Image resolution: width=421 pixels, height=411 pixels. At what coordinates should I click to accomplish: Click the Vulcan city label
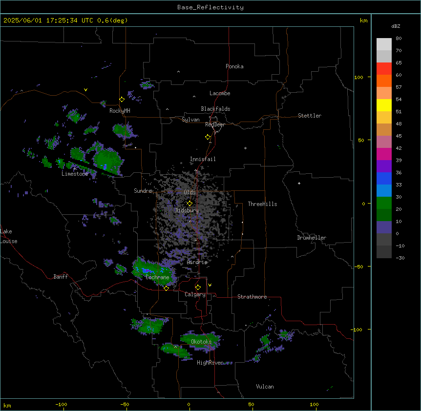click(265, 387)
